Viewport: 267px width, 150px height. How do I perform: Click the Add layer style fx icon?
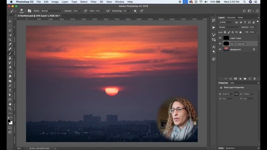(231, 79)
